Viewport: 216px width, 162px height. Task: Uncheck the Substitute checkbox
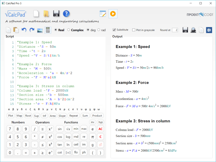(114, 30)
